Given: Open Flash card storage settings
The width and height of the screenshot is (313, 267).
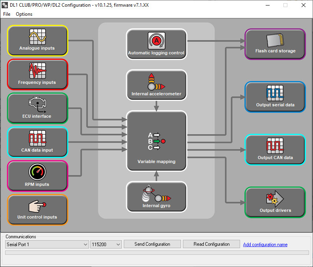Looking at the screenshot, I should click(275, 44).
